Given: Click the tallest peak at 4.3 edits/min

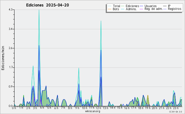Looking at the screenshot, I should (39, 10).
